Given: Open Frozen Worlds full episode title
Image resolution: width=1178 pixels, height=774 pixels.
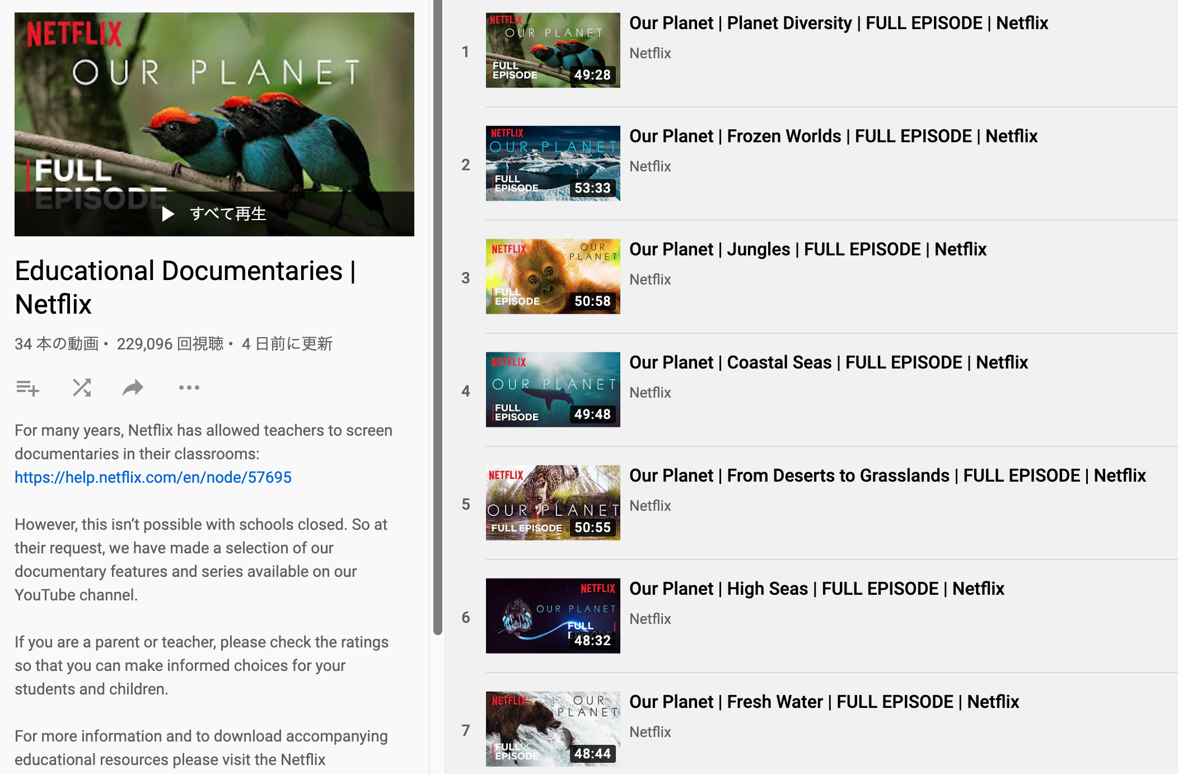Looking at the screenshot, I should click(834, 136).
